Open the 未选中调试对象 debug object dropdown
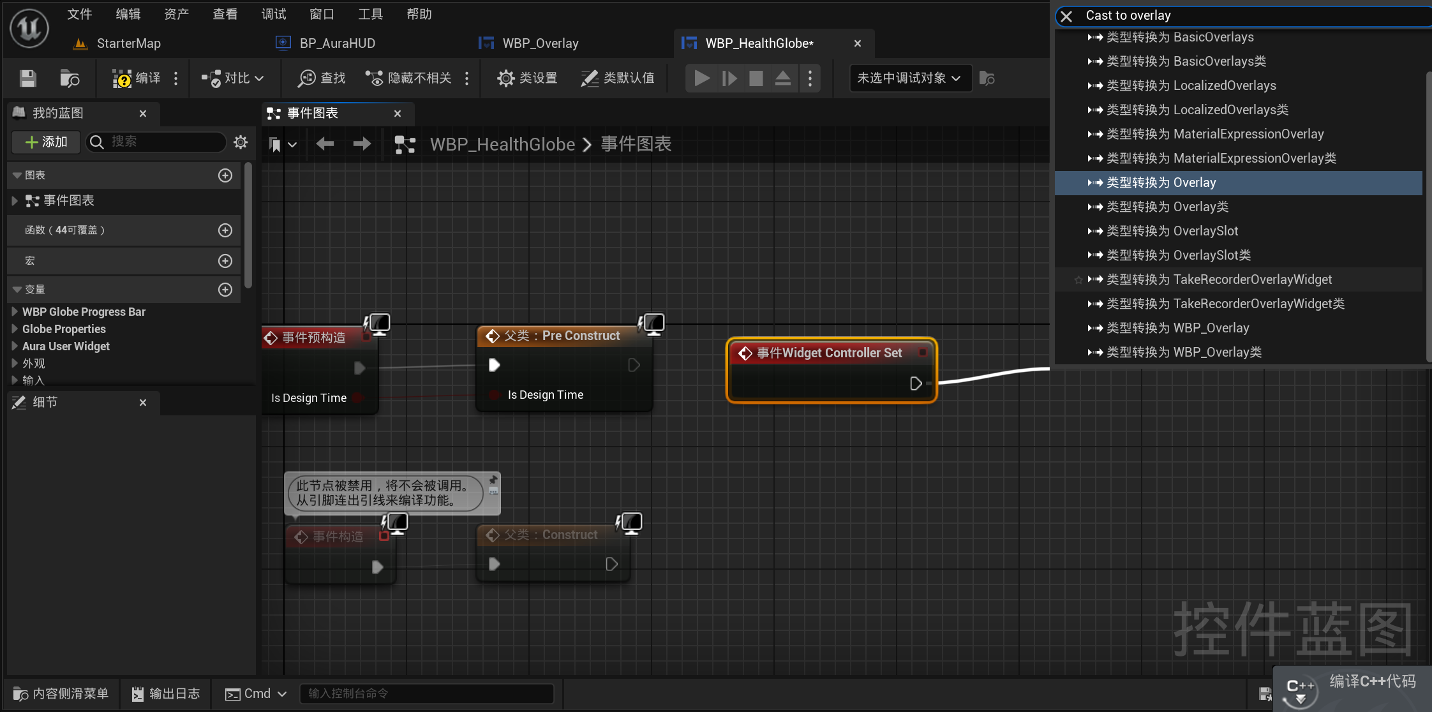The width and height of the screenshot is (1432, 712). 910,78
